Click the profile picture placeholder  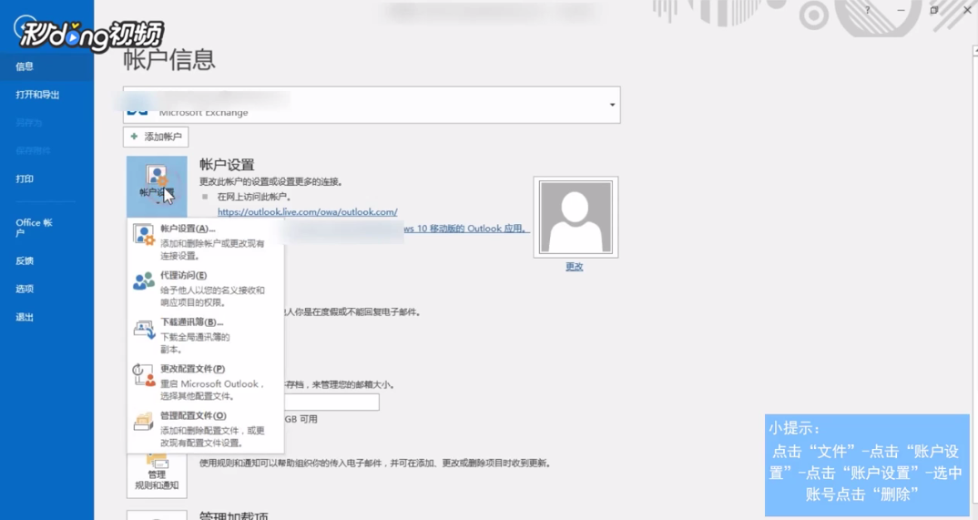(x=576, y=217)
